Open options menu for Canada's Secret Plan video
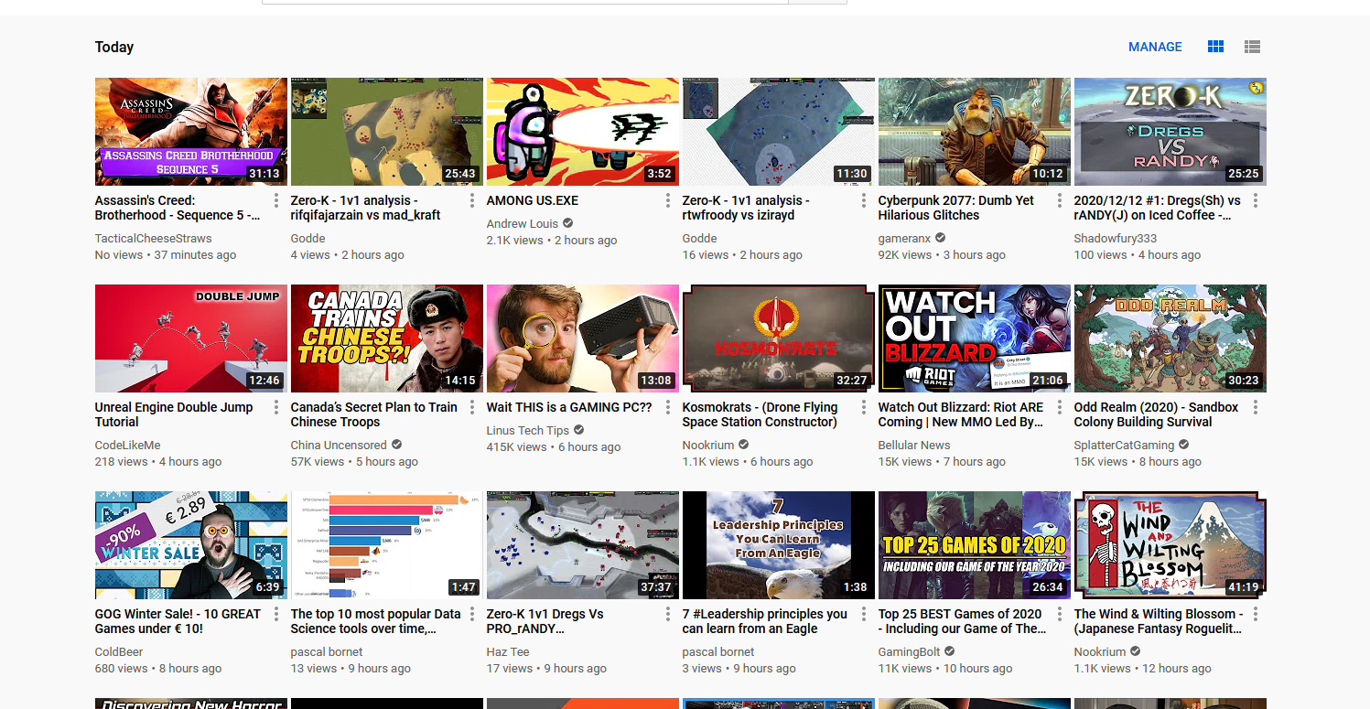Viewport: 1370px width, 709px height. click(x=472, y=407)
